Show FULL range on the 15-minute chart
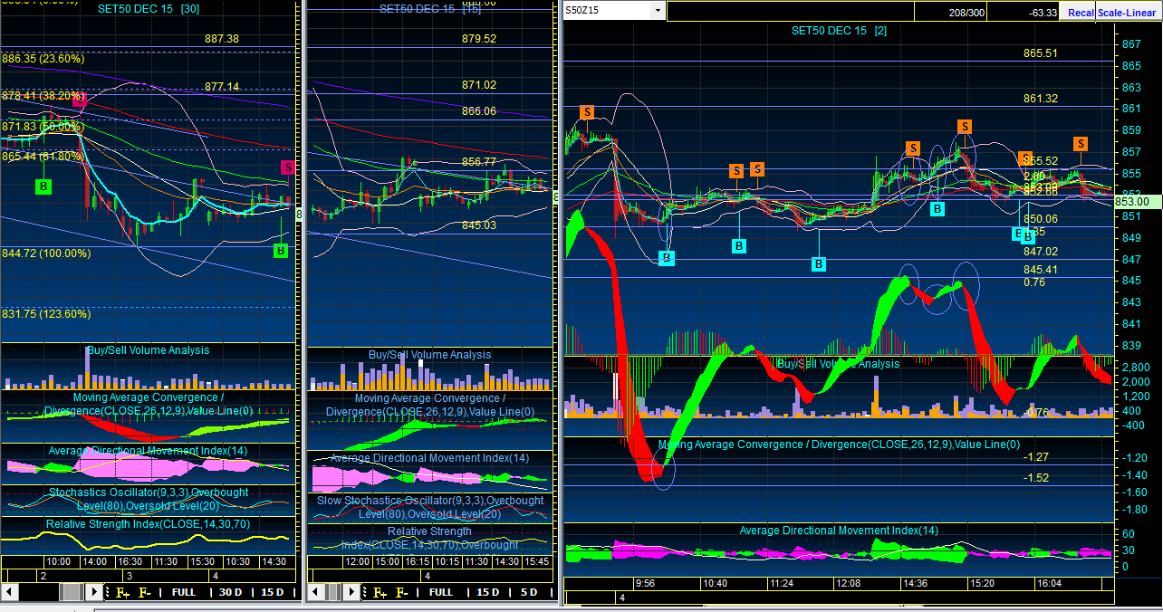 click(x=441, y=592)
